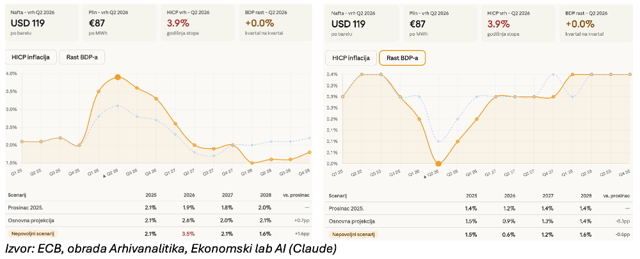Image resolution: width=640 pixels, height=259 pixels.
Task: Click Osnovna projekcija row in GDP table
Action: point(353,221)
